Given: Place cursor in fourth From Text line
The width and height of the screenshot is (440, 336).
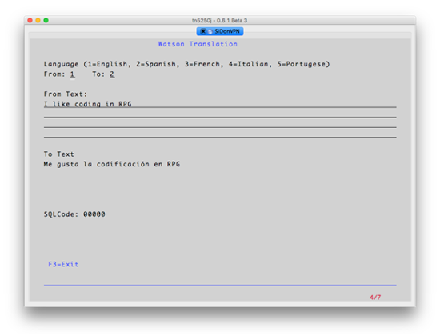Looking at the screenshot, I should pyautogui.click(x=220, y=134).
